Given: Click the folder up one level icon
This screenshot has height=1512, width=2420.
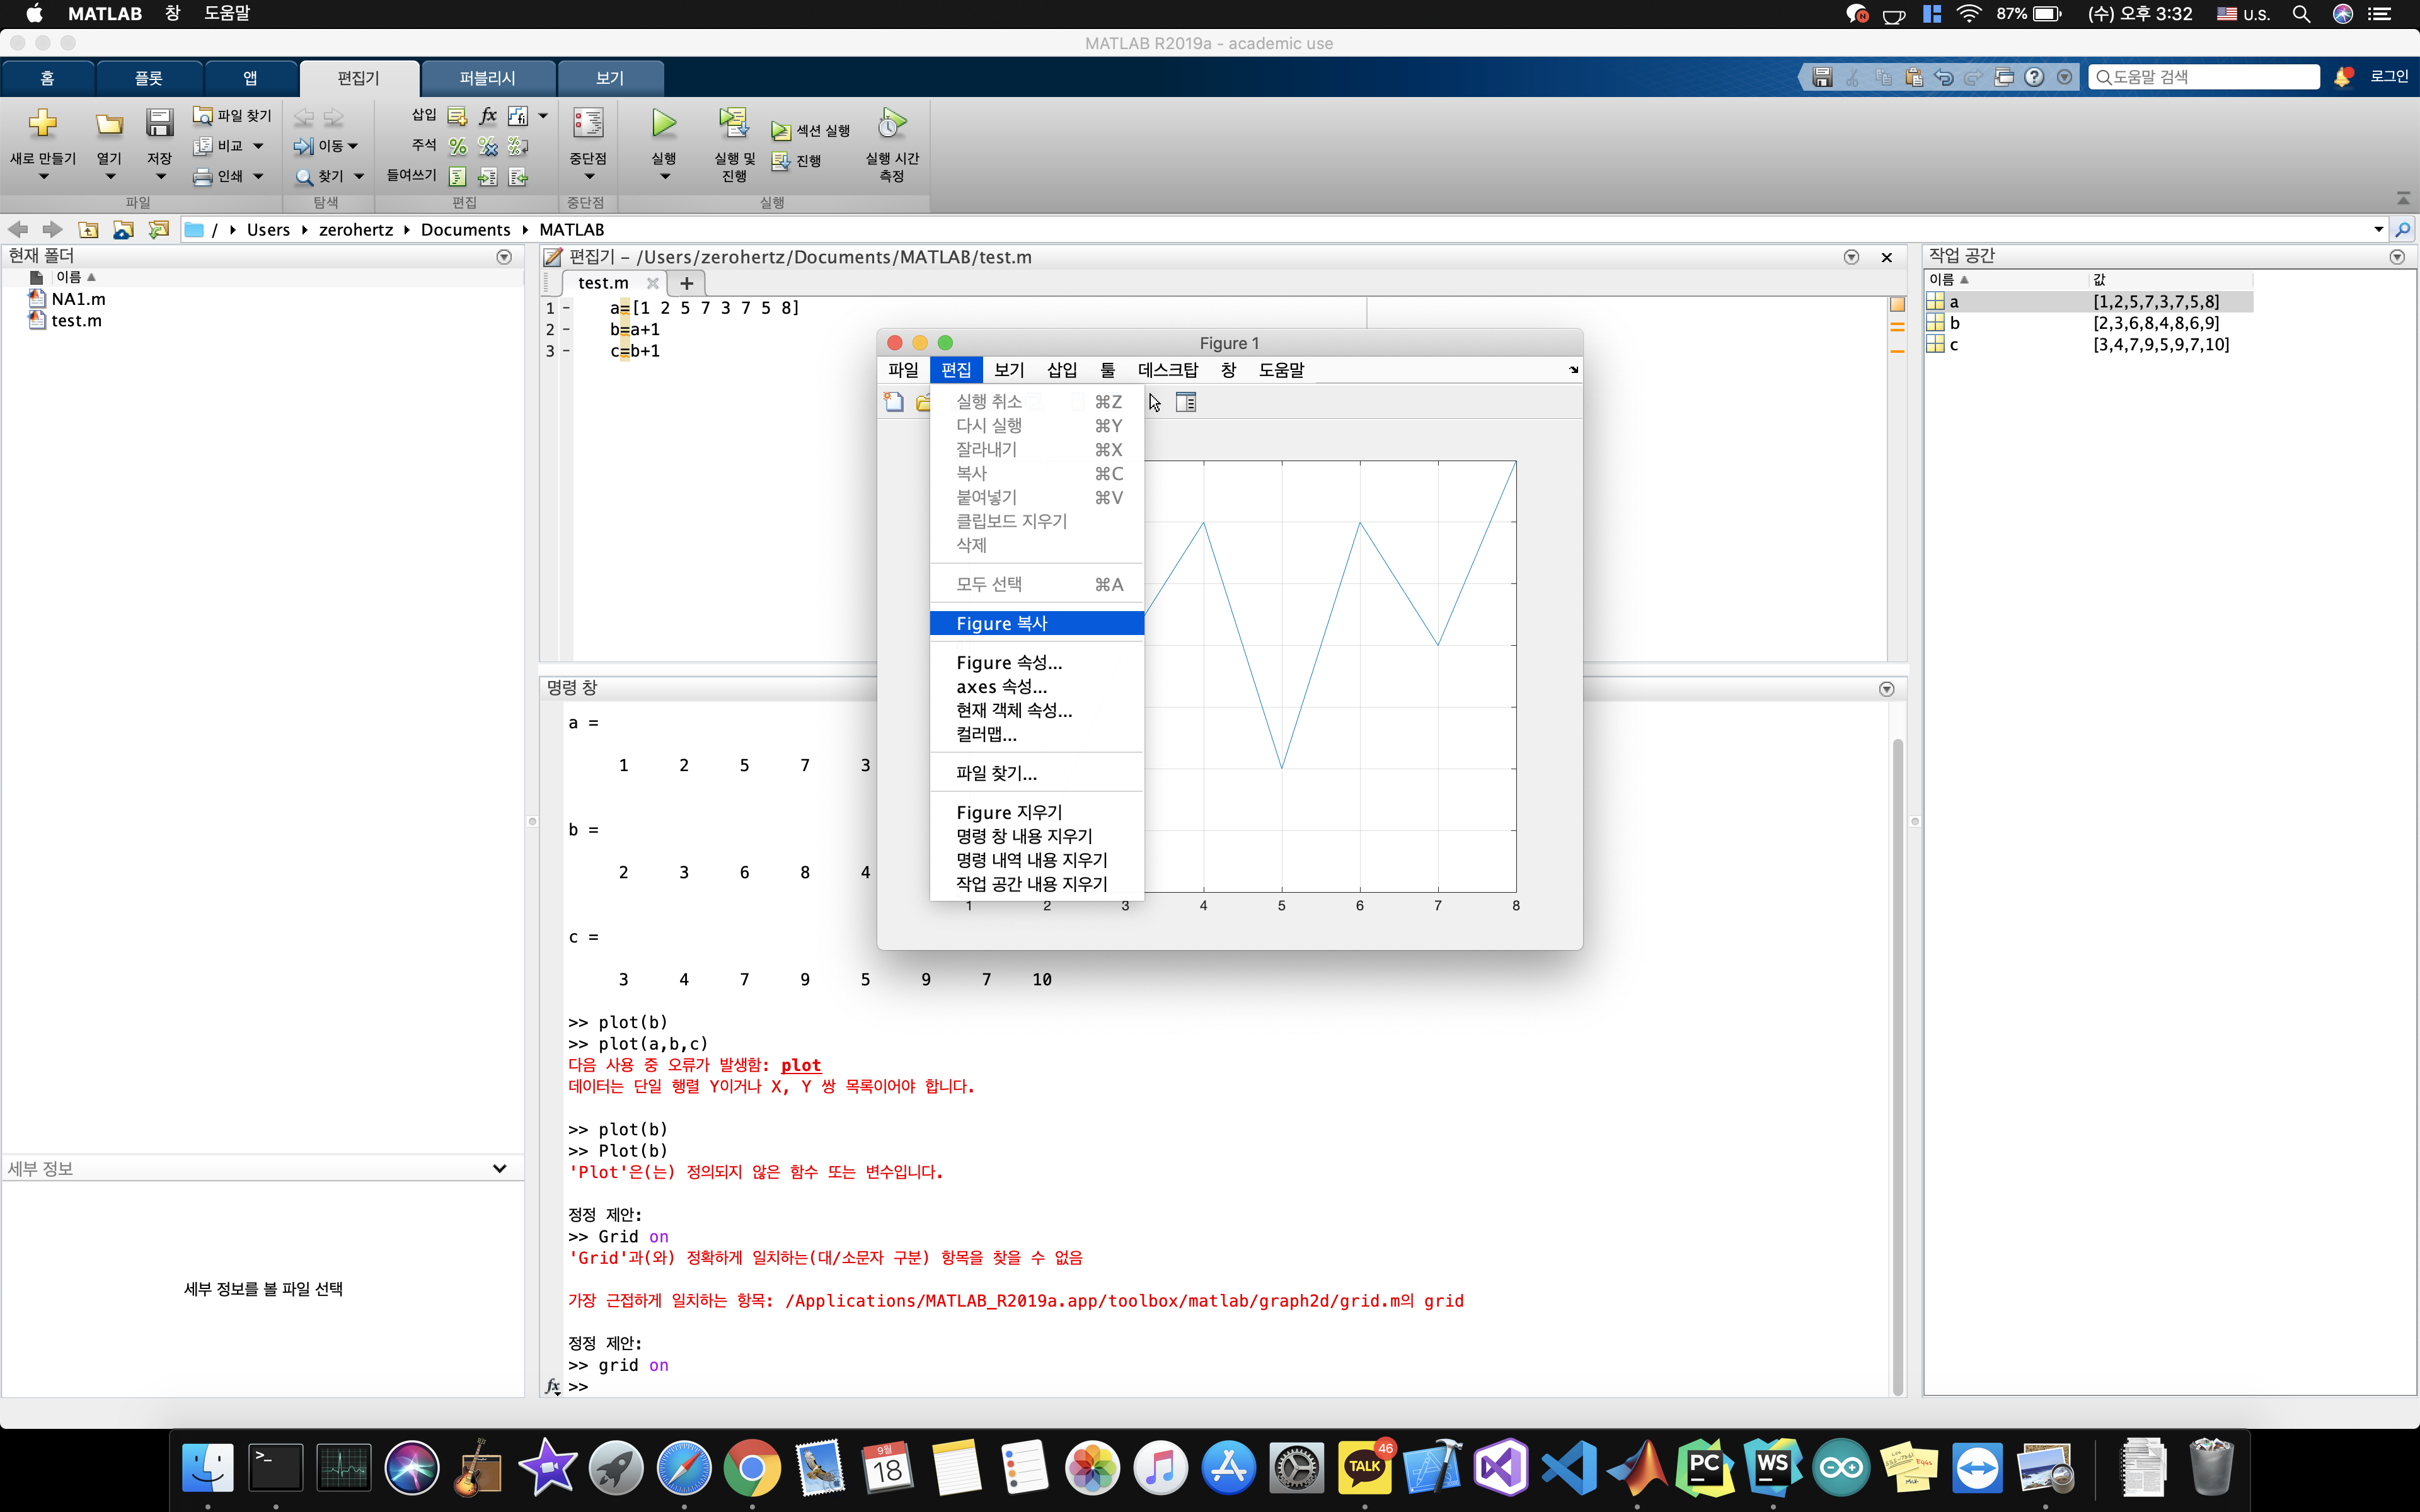Looking at the screenshot, I should (x=89, y=230).
